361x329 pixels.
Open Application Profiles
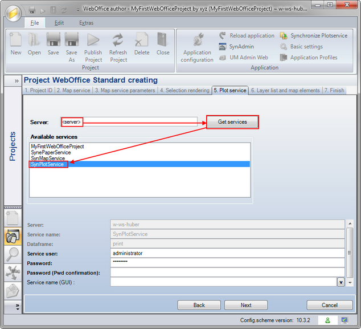coord(309,58)
